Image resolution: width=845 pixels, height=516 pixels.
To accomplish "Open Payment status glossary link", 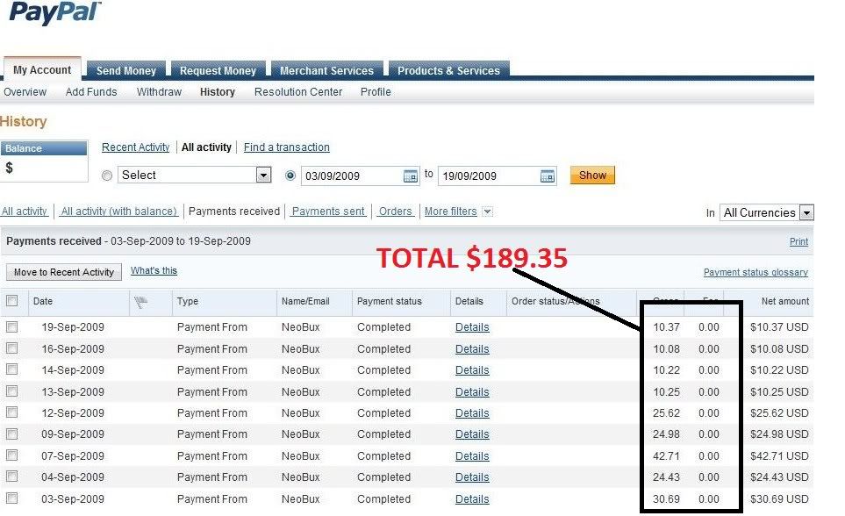I will coord(755,272).
